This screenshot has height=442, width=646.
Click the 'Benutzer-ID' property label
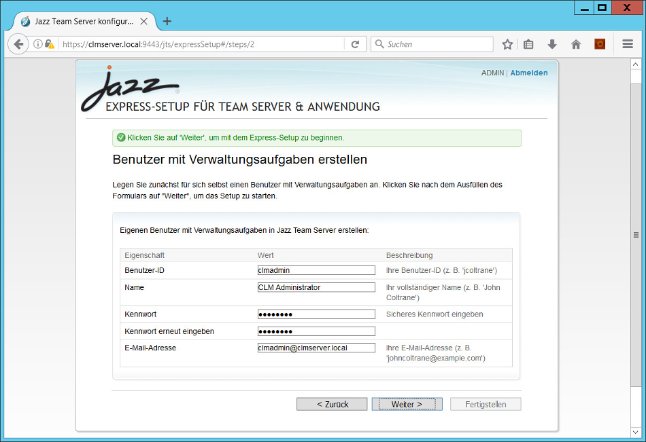click(145, 270)
